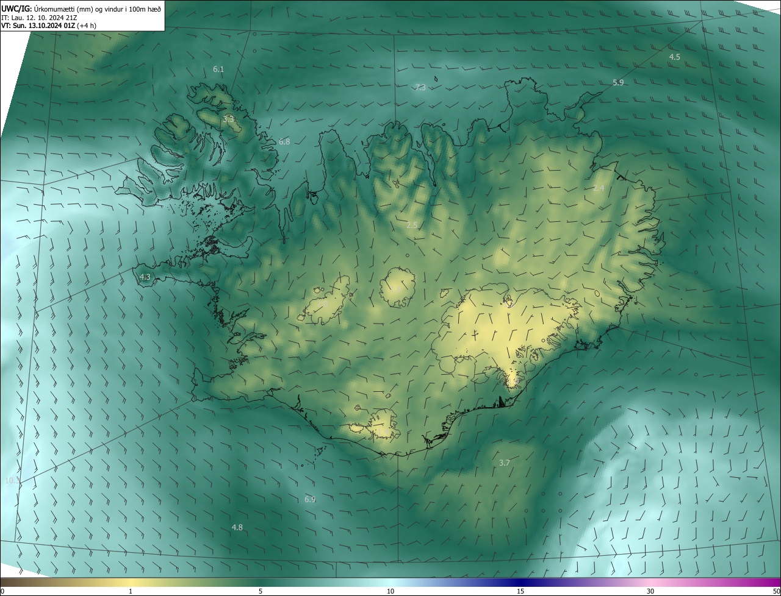Click the 3.7 value south of Iceland

point(504,463)
